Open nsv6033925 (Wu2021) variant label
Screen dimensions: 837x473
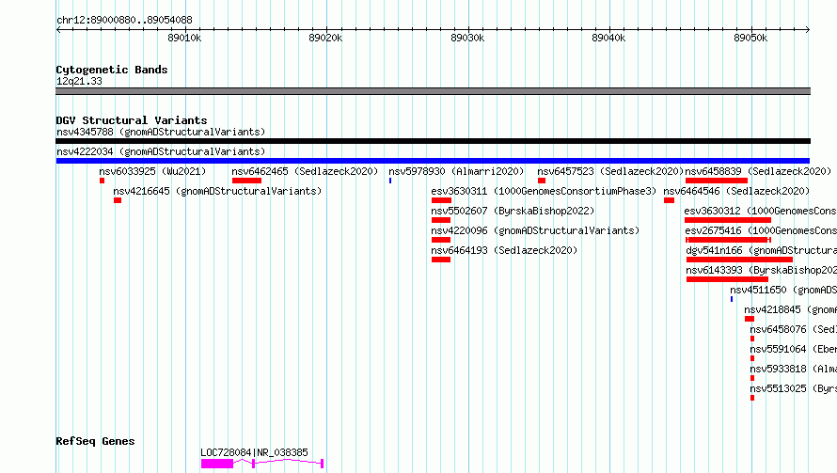click(x=152, y=171)
